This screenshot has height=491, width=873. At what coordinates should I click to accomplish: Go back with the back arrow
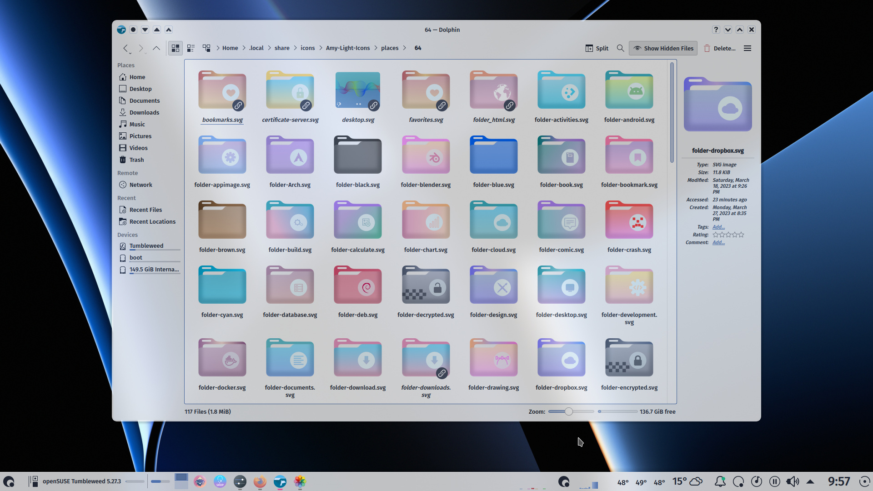pos(125,48)
